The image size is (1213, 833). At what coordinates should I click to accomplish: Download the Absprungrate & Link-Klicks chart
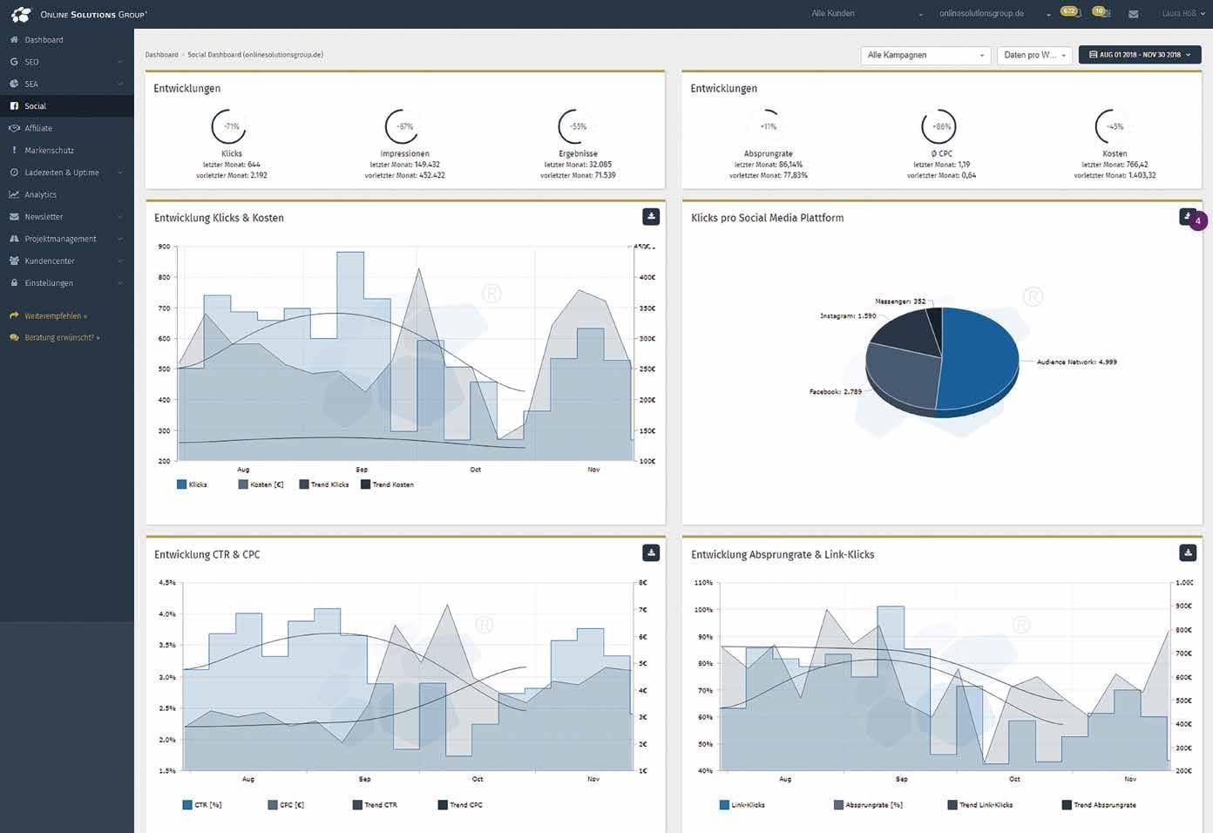coord(1188,552)
